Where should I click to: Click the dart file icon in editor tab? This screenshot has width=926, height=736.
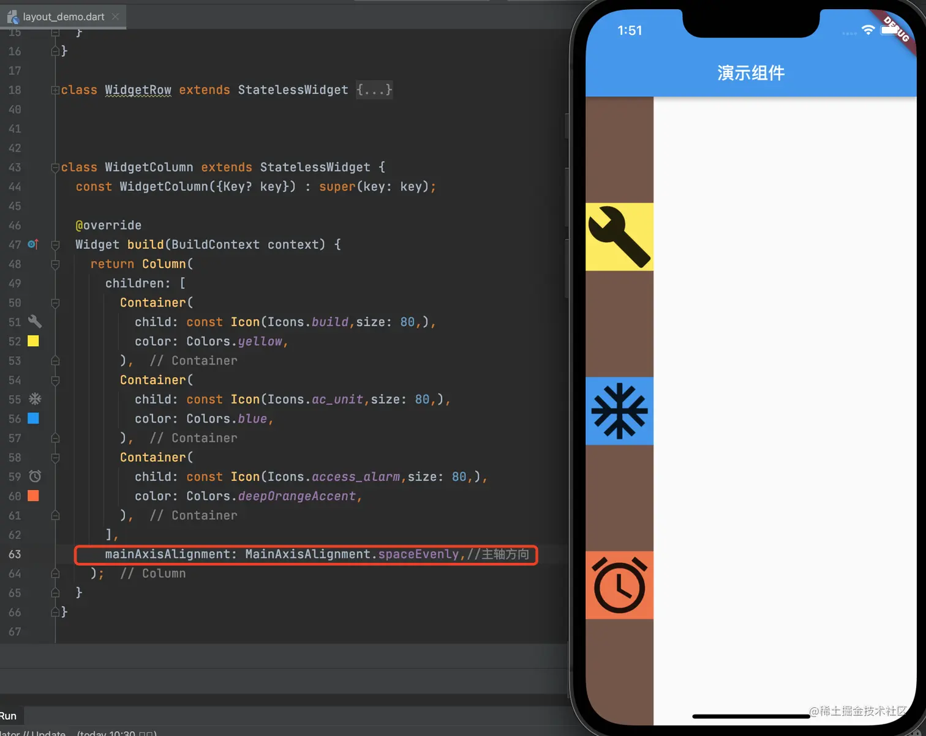click(12, 17)
